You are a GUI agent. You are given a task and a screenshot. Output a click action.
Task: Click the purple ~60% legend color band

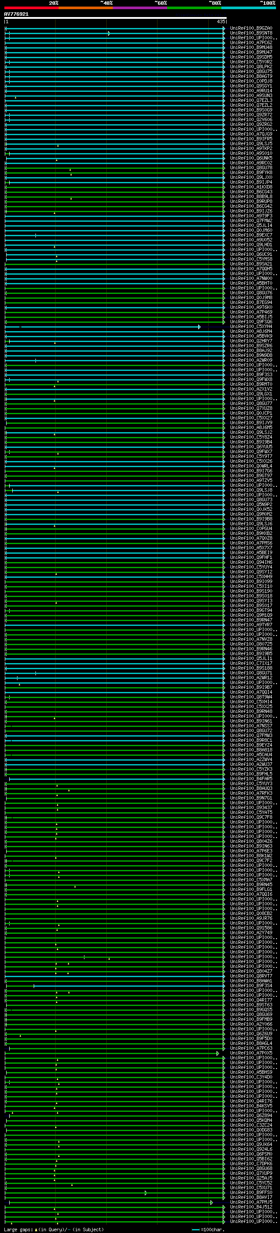140,8
